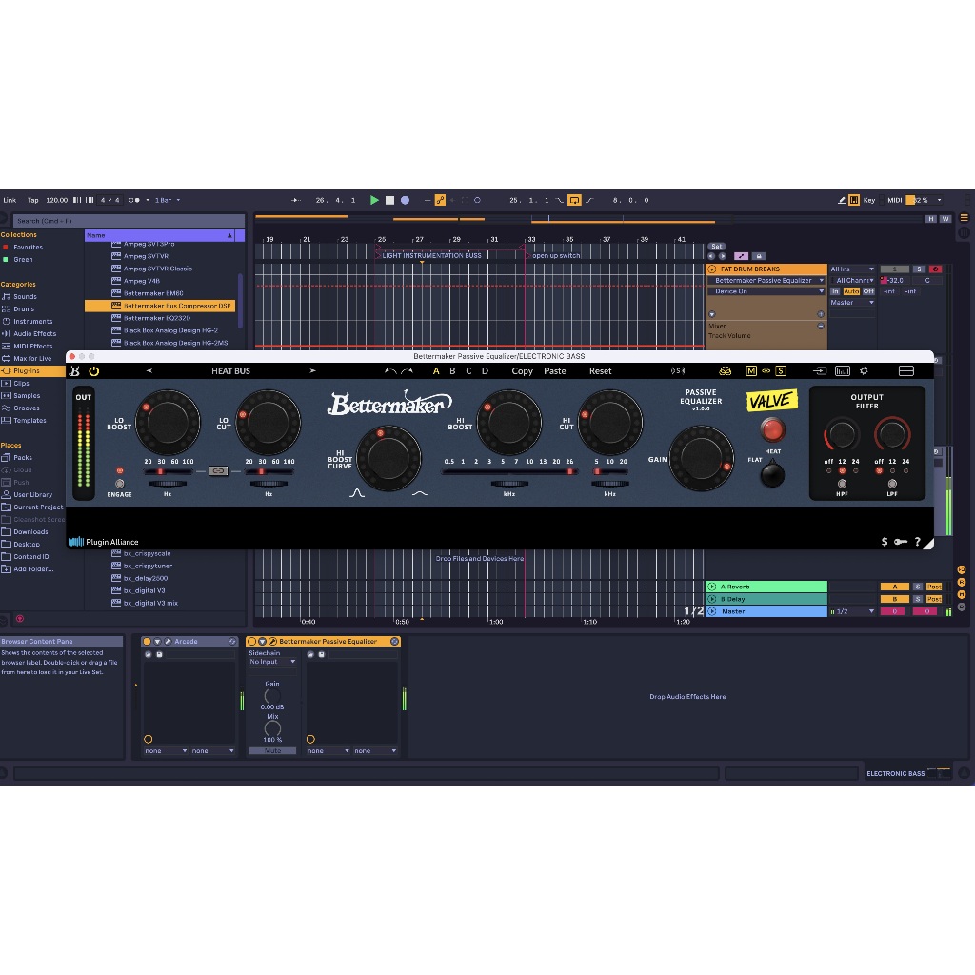Open plugin settings via the gear icon
This screenshot has width=975, height=975.
[864, 370]
